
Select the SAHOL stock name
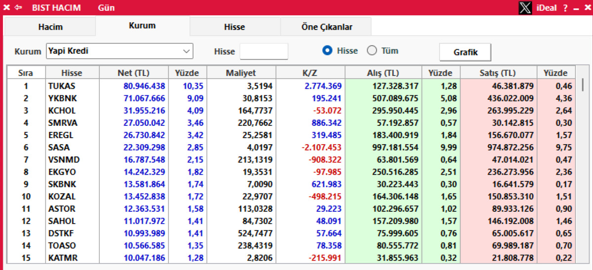(x=61, y=221)
